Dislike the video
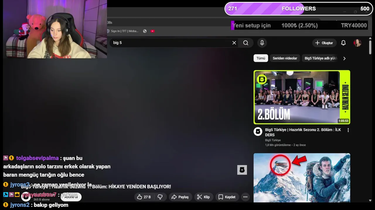The image size is (375, 210). point(160,197)
